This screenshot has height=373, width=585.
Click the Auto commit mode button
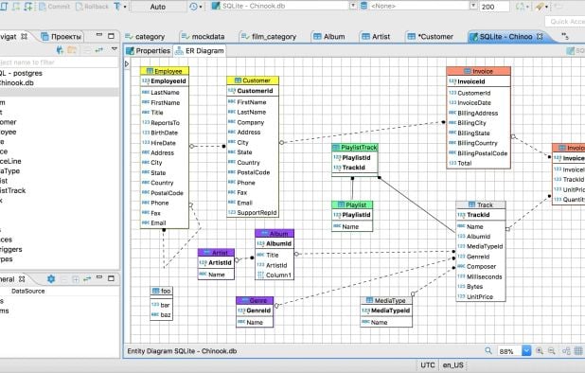158,7
